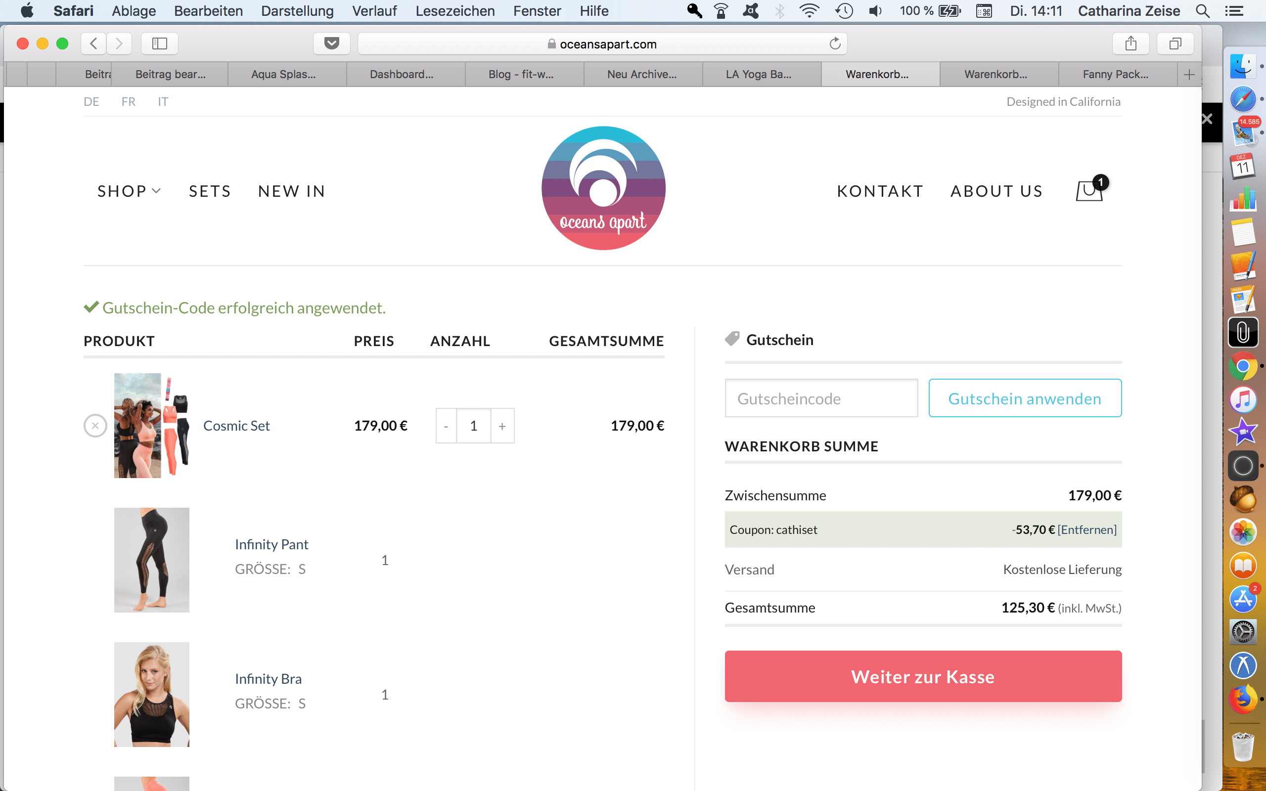Open the Bearbeiten menu
The image size is (1266, 791).
point(208,11)
